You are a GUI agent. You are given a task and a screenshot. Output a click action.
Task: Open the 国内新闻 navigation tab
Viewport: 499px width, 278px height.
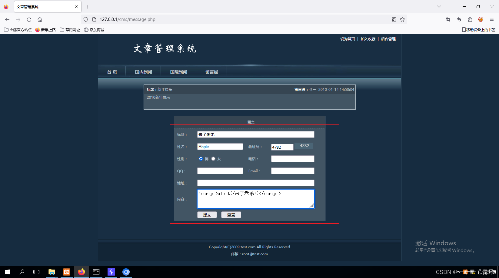[x=143, y=72]
